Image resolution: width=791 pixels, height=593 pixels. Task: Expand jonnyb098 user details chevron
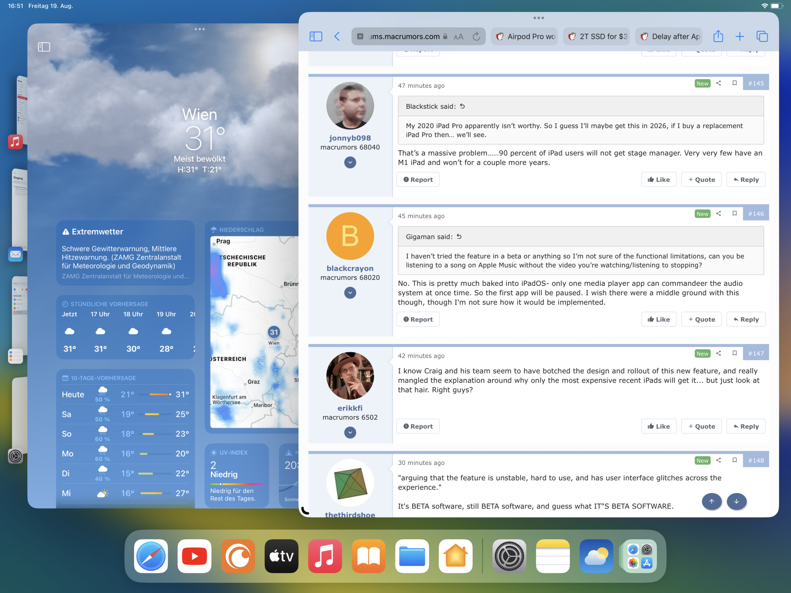(350, 162)
